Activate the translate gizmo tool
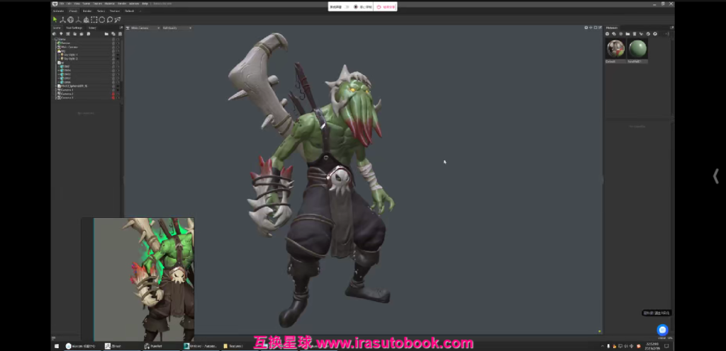 [x=62, y=19]
